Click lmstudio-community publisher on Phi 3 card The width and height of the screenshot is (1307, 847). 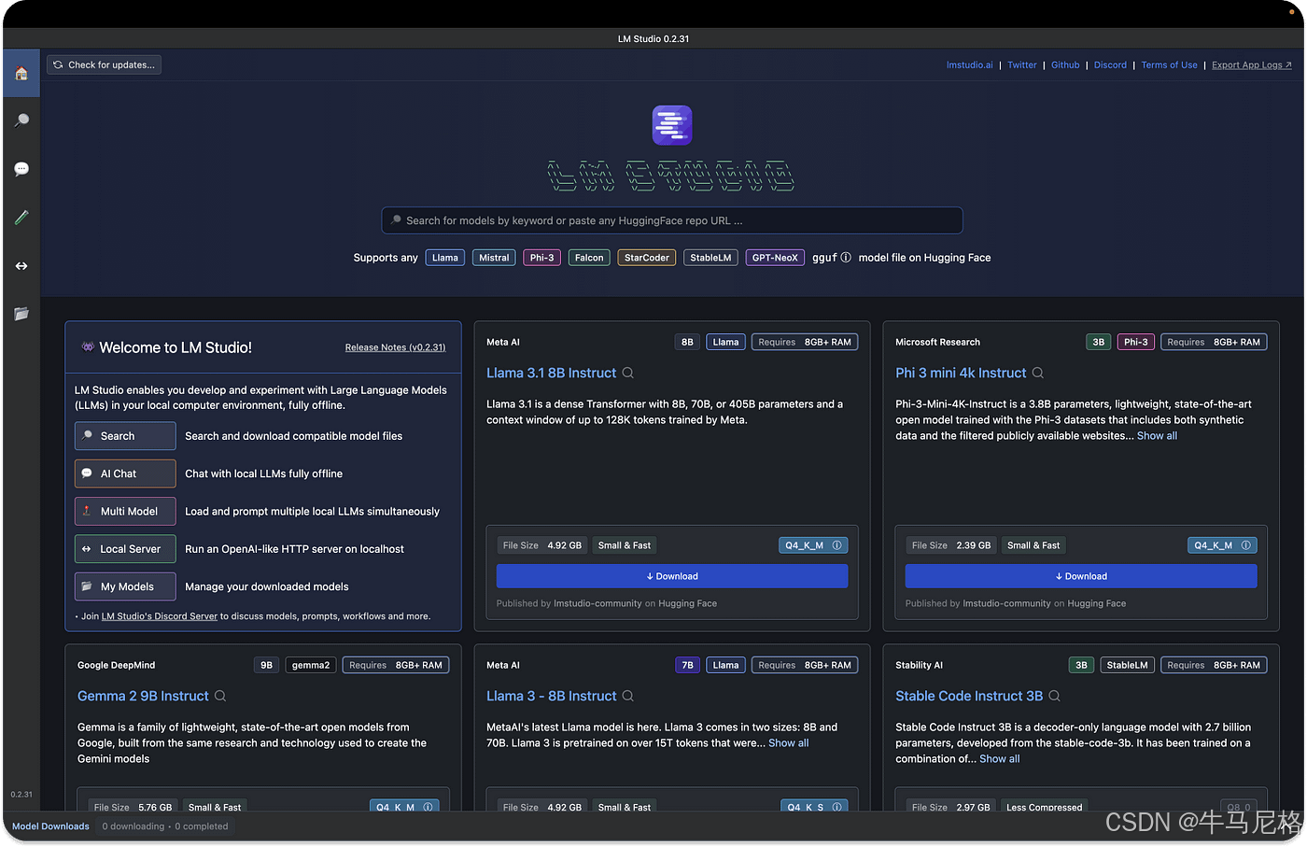(1006, 603)
